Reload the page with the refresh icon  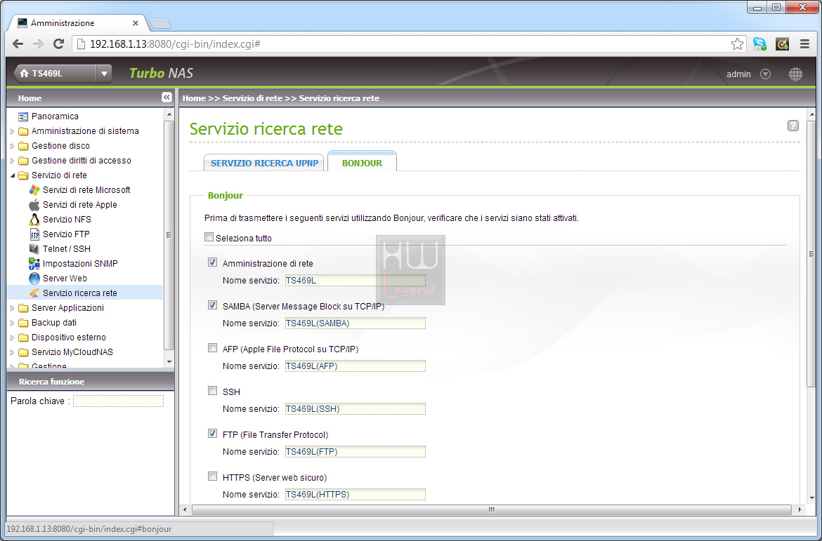coord(59,44)
